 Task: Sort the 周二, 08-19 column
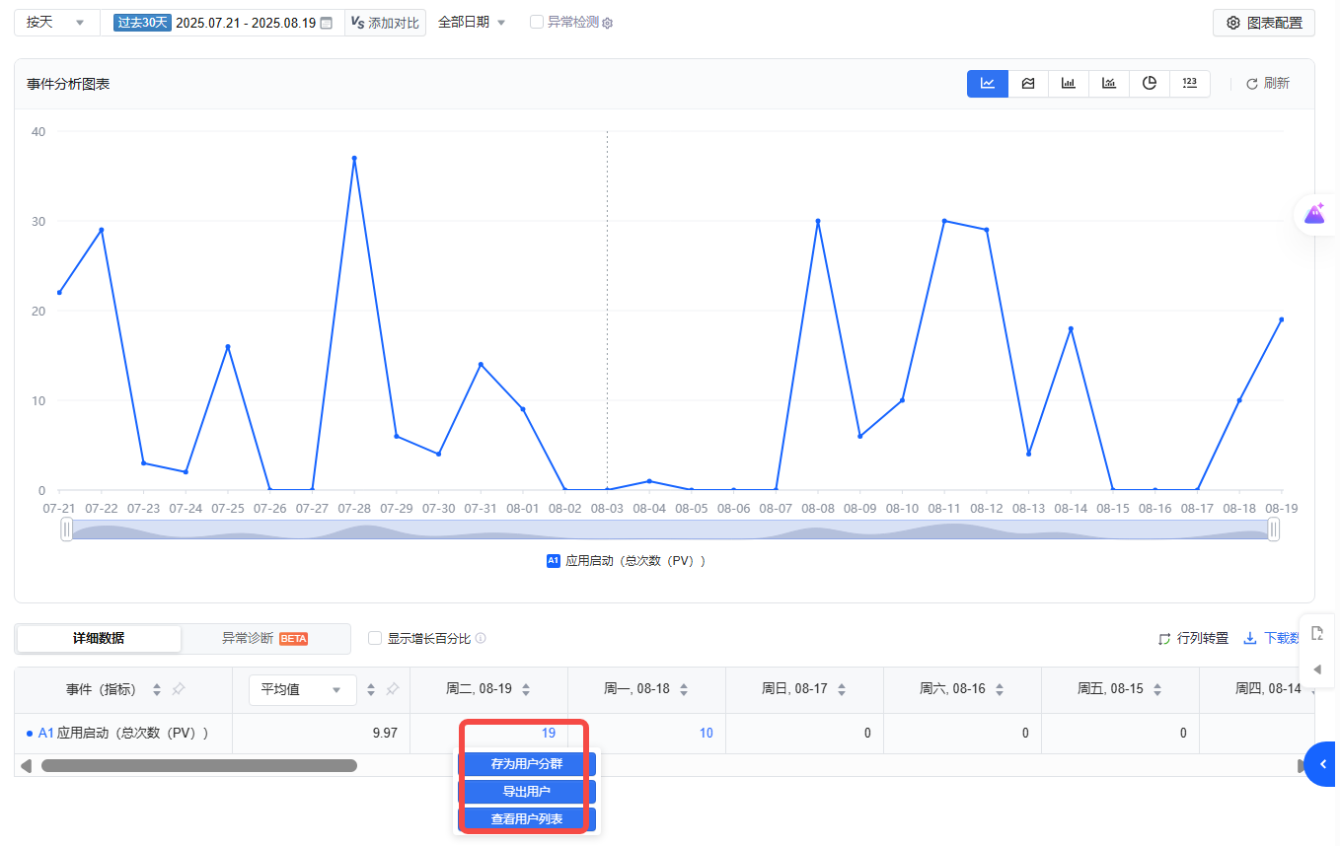526,689
